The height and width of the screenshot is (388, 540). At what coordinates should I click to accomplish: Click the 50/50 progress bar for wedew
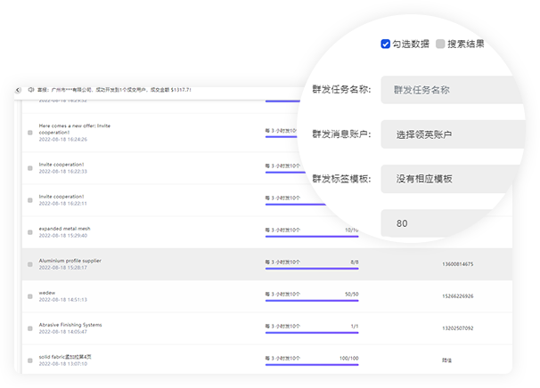tap(312, 301)
